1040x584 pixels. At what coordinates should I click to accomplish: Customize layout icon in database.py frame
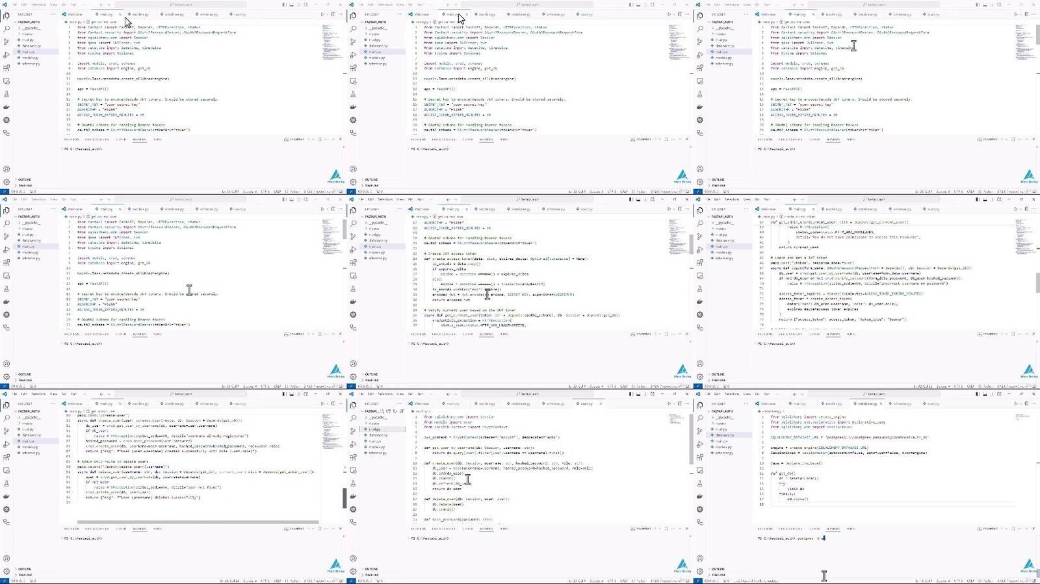coord(999,394)
